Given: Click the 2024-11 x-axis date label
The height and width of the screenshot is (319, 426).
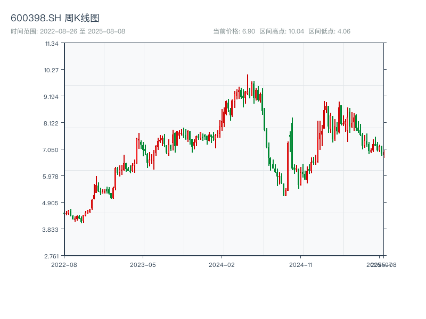Looking at the screenshot, I should tap(301, 264).
